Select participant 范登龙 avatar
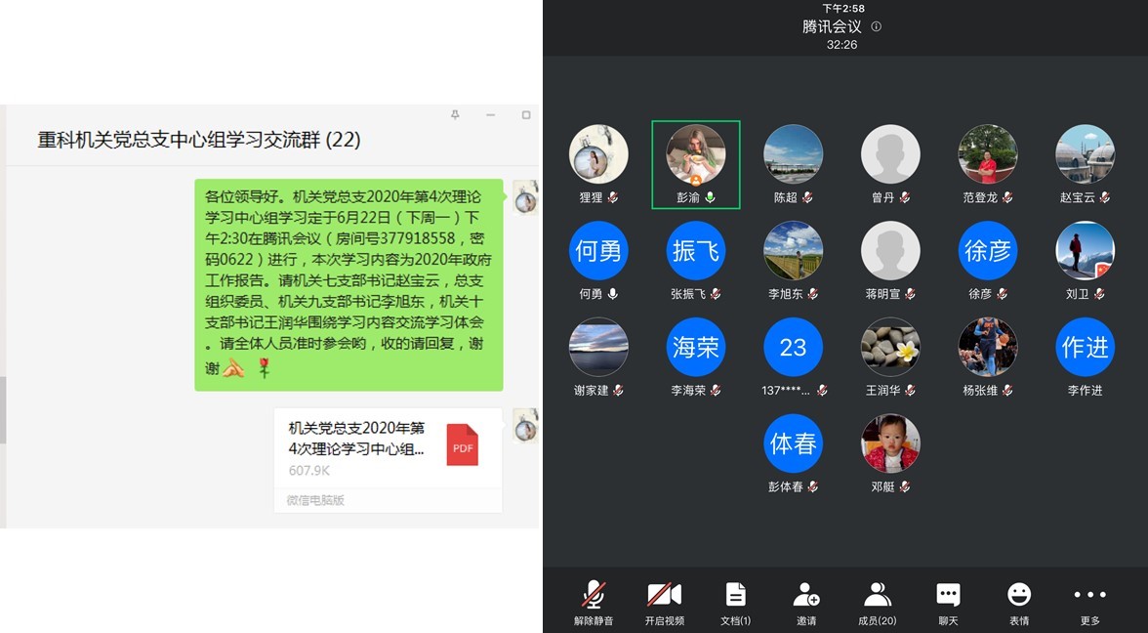Image resolution: width=1148 pixels, height=633 pixels. coord(988,154)
